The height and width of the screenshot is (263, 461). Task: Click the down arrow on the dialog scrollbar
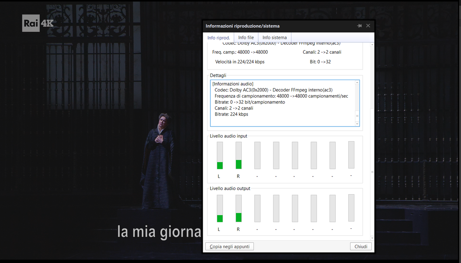pyautogui.click(x=372, y=238)
